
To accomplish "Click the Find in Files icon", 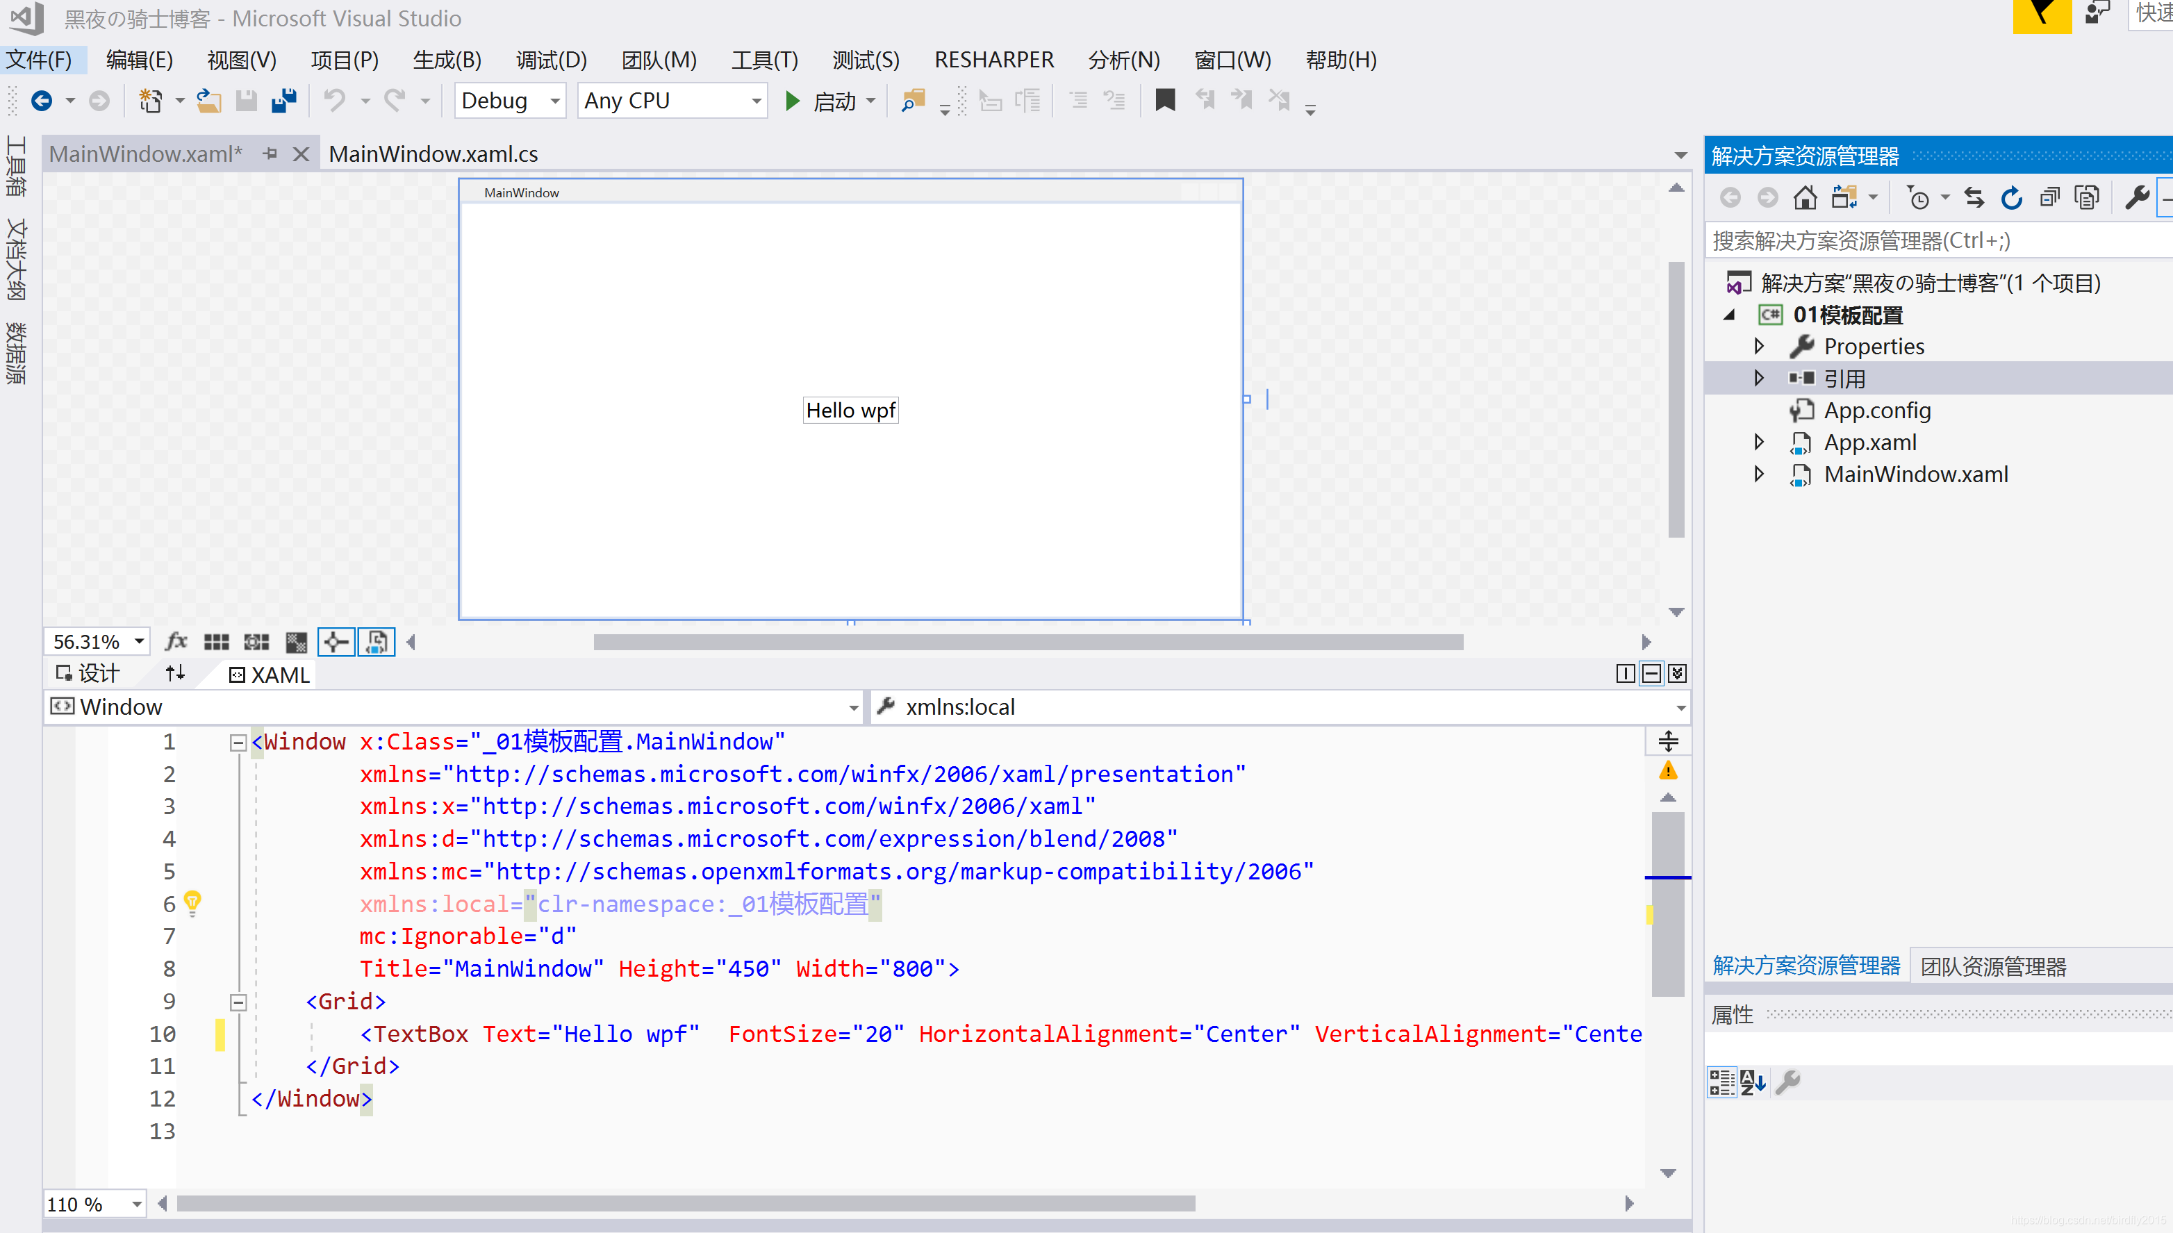I will pos(913,101).
